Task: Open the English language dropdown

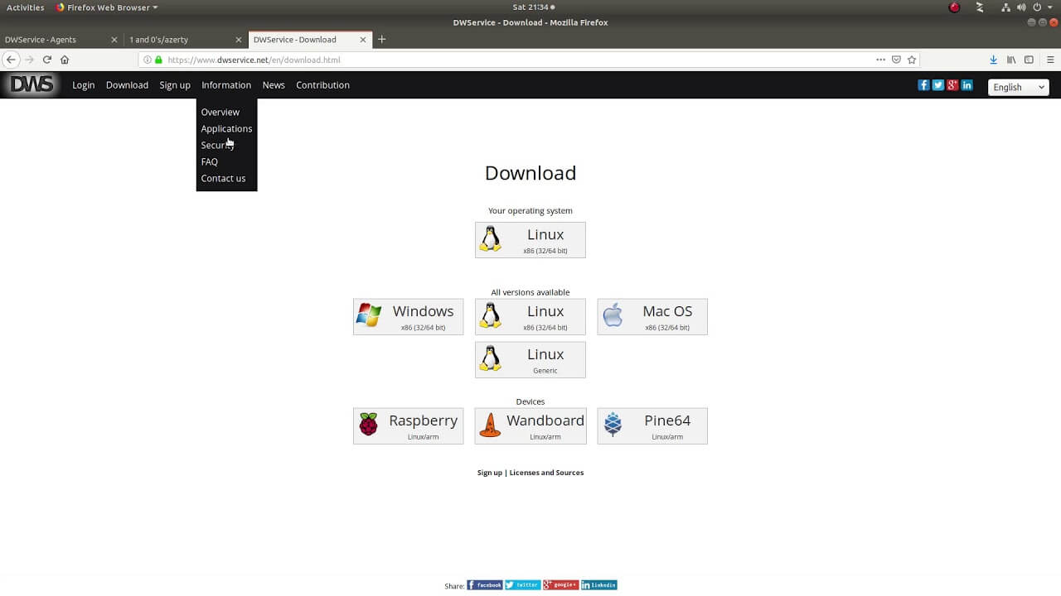Action: 1019,87
